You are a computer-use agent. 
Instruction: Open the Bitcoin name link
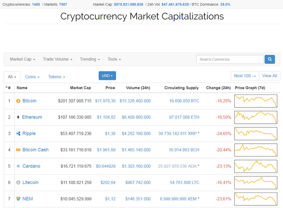(x=29, y=101)
